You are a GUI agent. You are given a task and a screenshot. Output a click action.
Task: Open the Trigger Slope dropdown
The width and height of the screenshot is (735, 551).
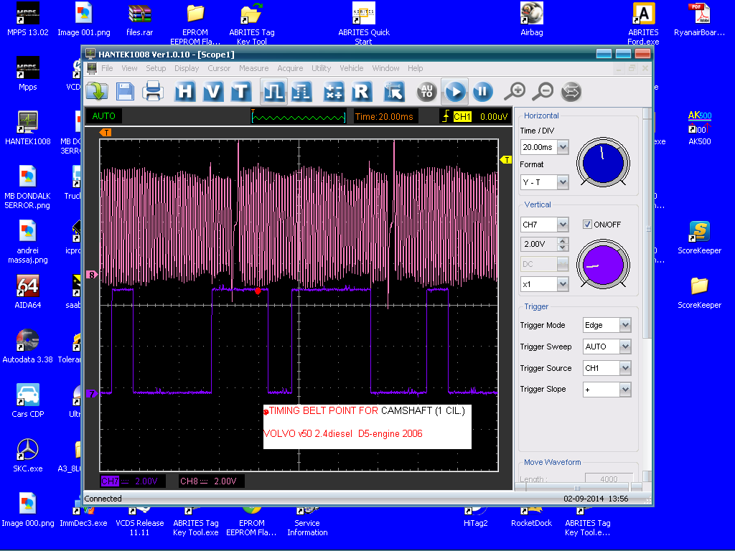(x=624, y=390)
